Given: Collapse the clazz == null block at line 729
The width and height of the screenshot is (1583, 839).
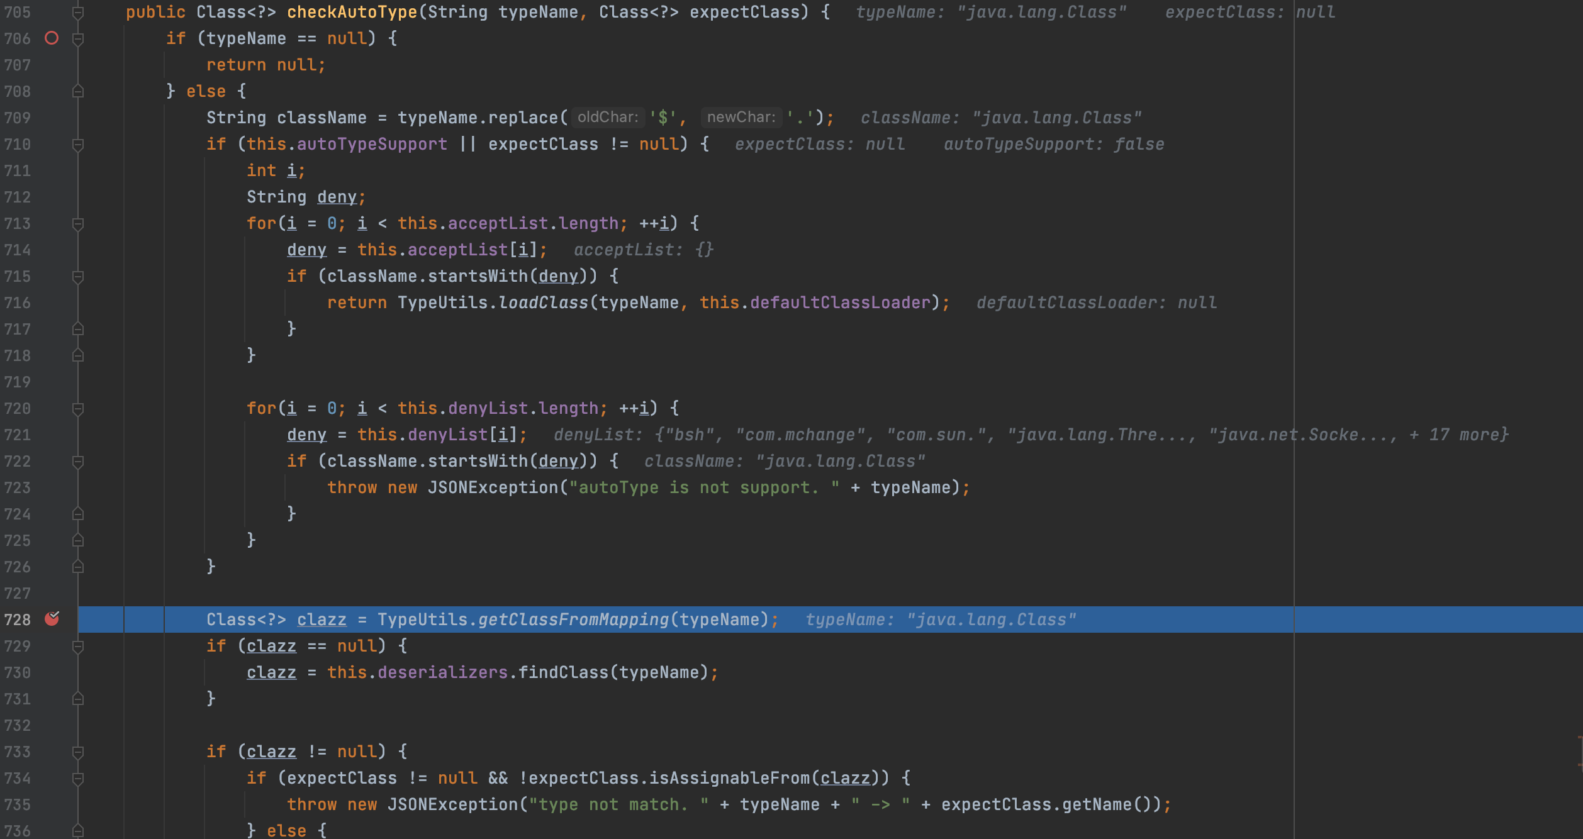Looking at the screenshot, I should tap(78, 647).
